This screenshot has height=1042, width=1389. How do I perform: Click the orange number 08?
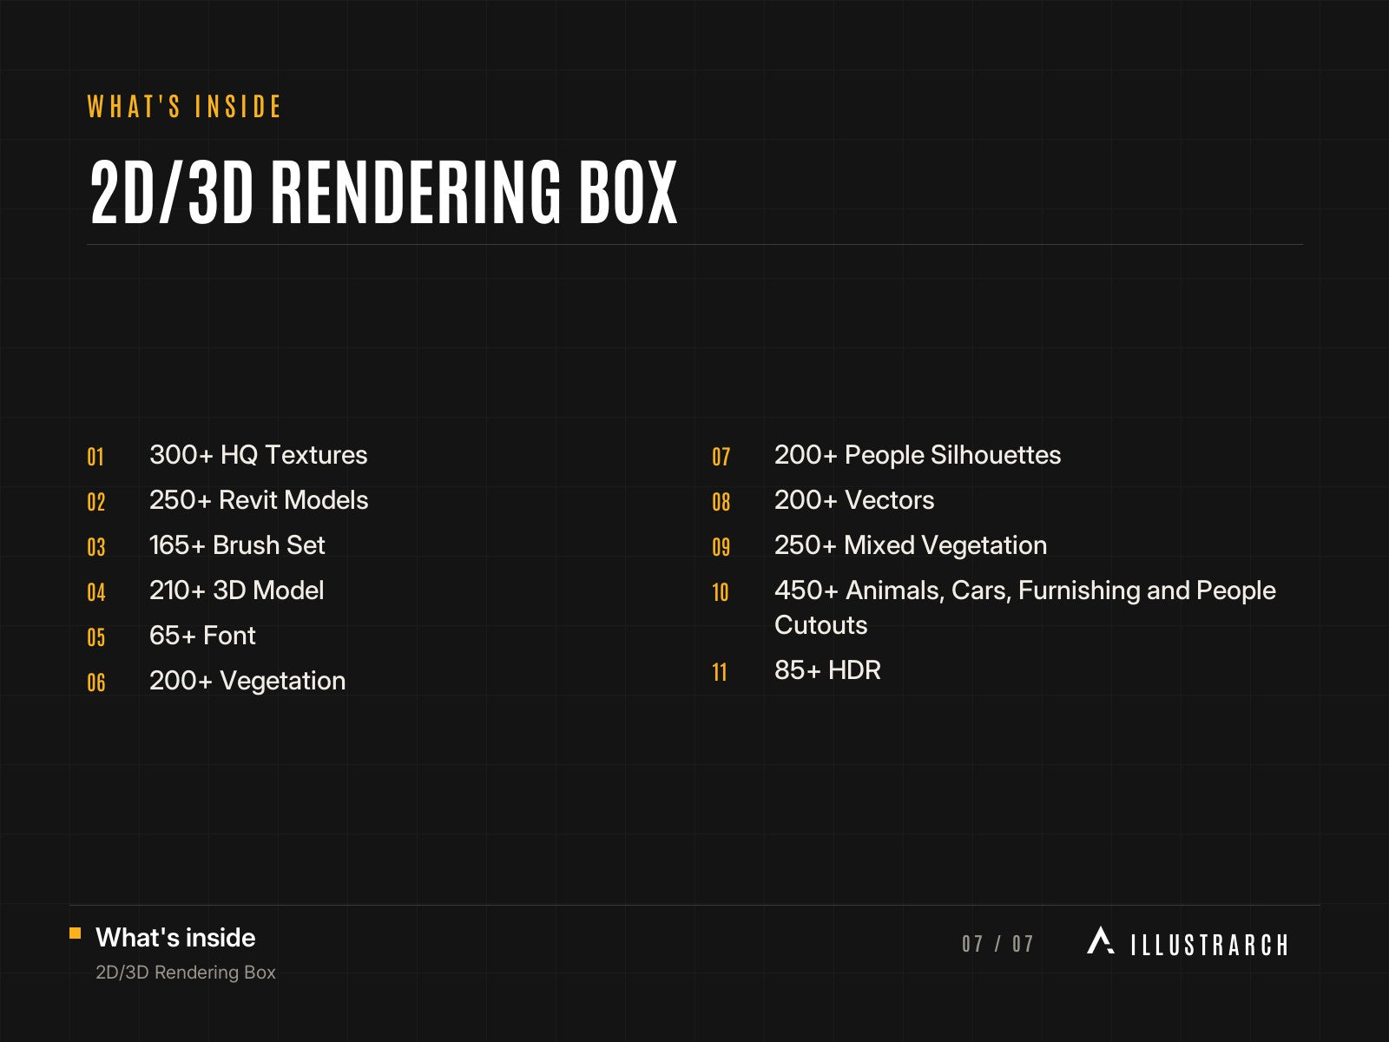(x=721, y=502)
